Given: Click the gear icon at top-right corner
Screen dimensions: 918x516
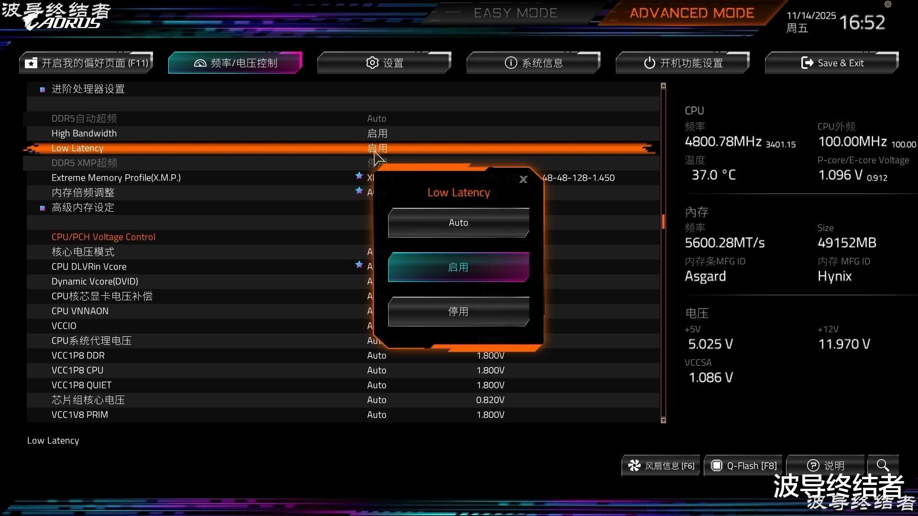Looking at the screenshot, I should pos(888,4).
